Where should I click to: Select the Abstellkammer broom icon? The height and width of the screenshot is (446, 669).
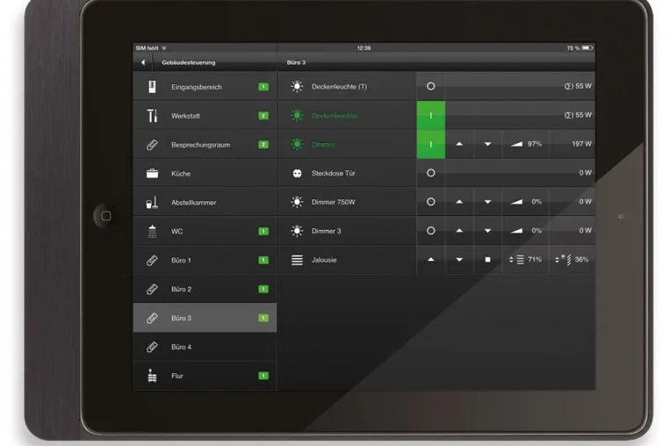pyautogui.click(x=152, y=202)
